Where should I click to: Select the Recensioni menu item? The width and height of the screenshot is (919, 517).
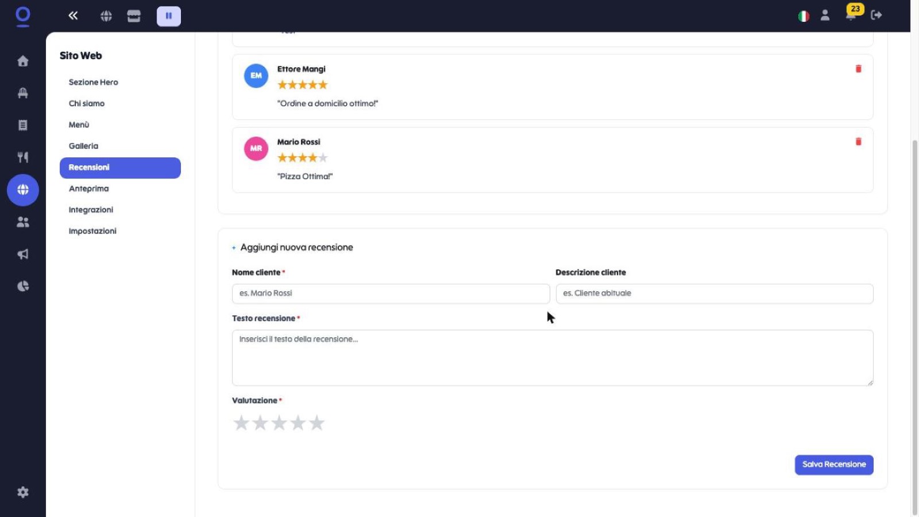tap(120, 168)
